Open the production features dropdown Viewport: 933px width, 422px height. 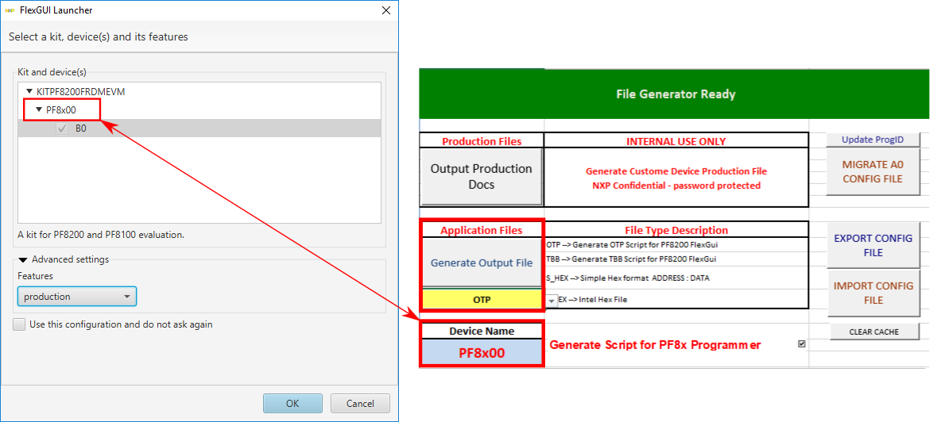tap(77, 297)
